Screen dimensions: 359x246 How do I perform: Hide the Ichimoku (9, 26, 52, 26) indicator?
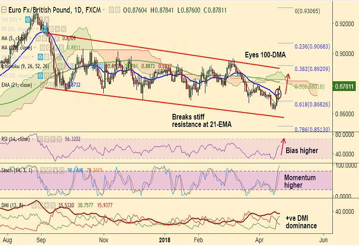[x=60, y=66]
